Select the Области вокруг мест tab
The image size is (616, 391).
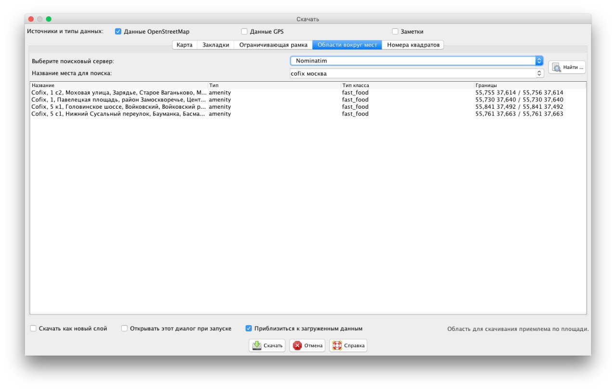click(x=347, y=45)
